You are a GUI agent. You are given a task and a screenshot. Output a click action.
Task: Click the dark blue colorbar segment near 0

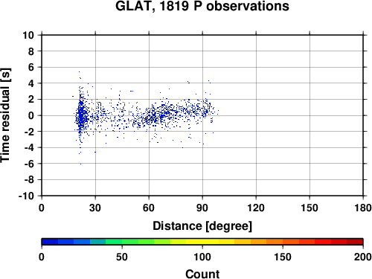point(50,242)
